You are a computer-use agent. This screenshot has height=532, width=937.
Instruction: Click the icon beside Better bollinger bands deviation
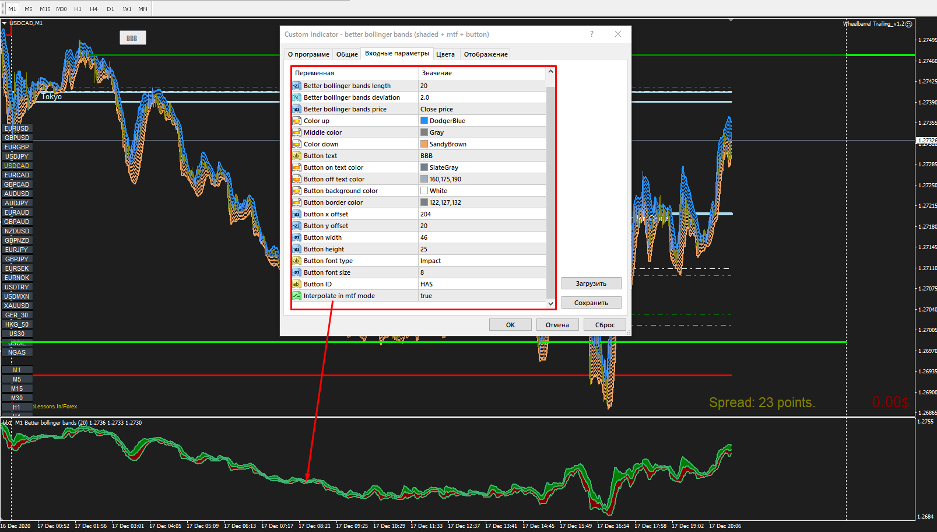click(297, 97)
